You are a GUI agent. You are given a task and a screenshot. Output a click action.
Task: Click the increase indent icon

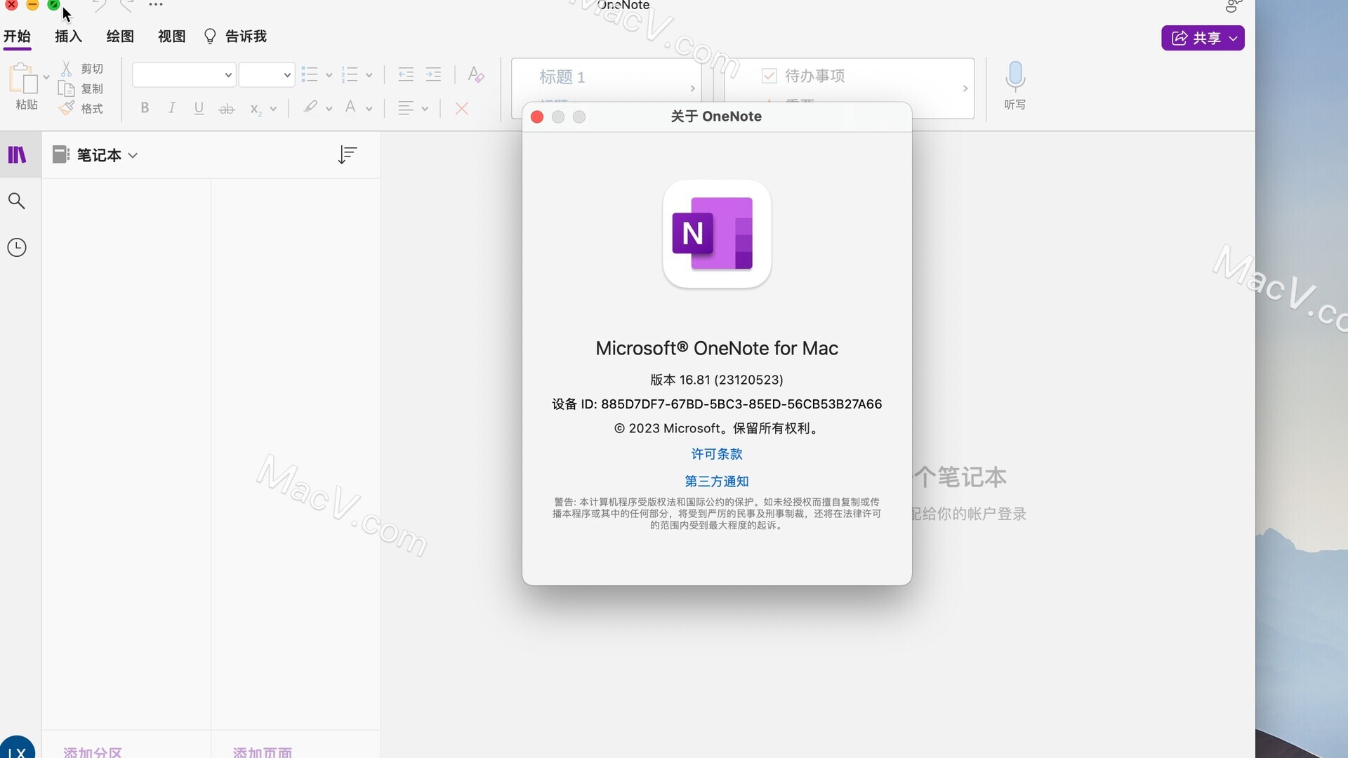[434, 74]
